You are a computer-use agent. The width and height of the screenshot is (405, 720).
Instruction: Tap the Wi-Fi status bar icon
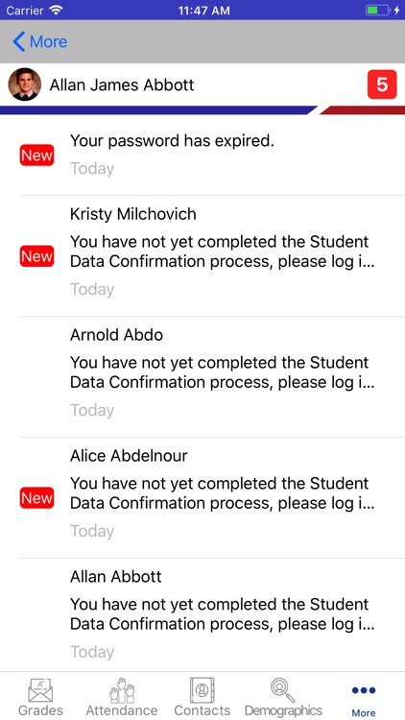point(56,10)
